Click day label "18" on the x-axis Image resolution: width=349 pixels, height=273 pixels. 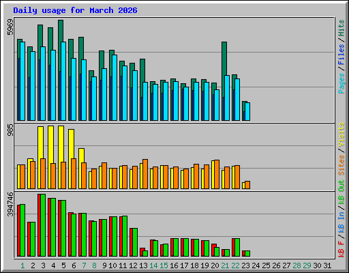click(x=194, y=265)
